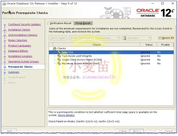The image size is (178, 136).
Task: Switch to the Fixup Result tab
Action: click(83, 23)
